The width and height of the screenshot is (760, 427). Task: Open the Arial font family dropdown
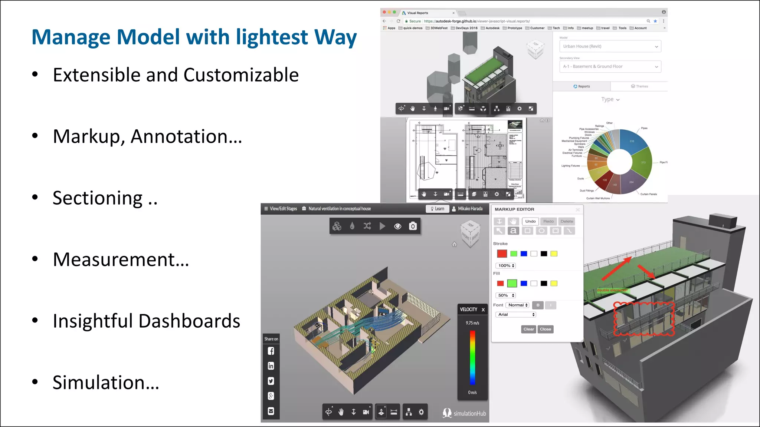516,314
